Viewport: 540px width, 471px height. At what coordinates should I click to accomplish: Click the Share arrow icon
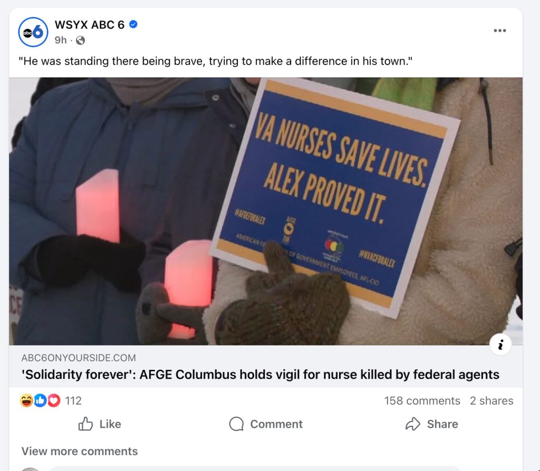click(412, 424)
